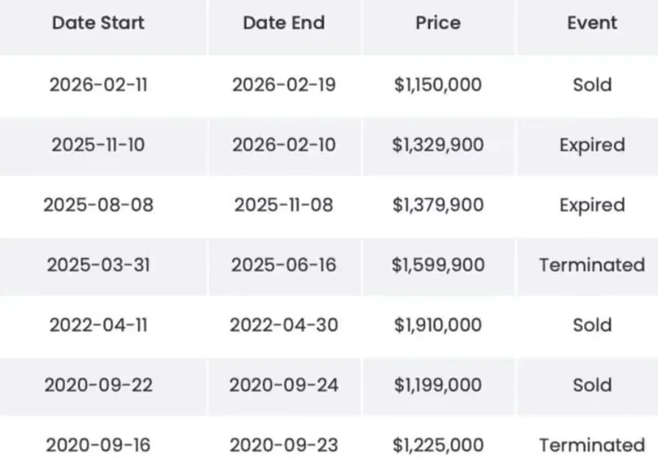Select start date 2025-08-08
Image resolution: width=658 pixels, height=472 pixels.
click(98, 205)
